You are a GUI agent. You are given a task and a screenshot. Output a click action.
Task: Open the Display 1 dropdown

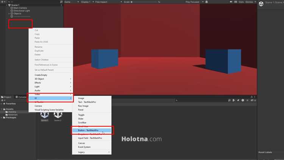87,2
